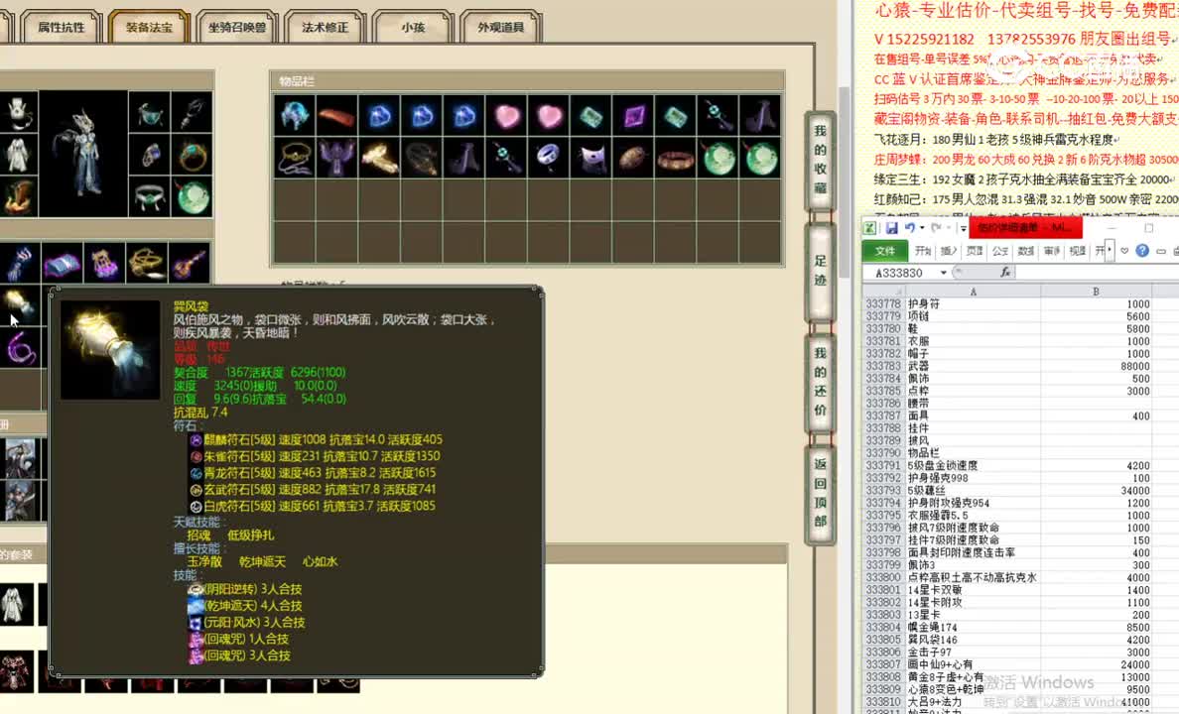Open Excel Help via the question mark icon
Image resolution: width=1179 pixels, height=714 pixels.
coord(1144,250)
